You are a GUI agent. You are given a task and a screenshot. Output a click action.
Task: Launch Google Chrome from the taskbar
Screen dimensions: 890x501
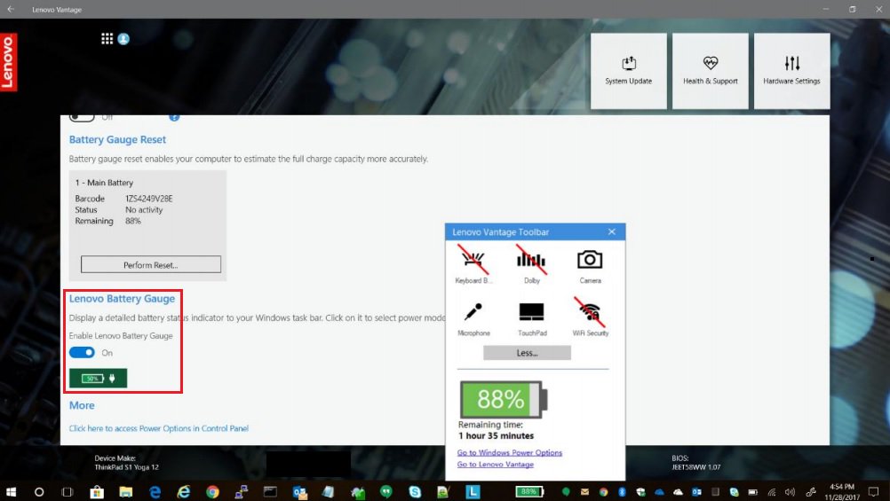pos(212,491)
